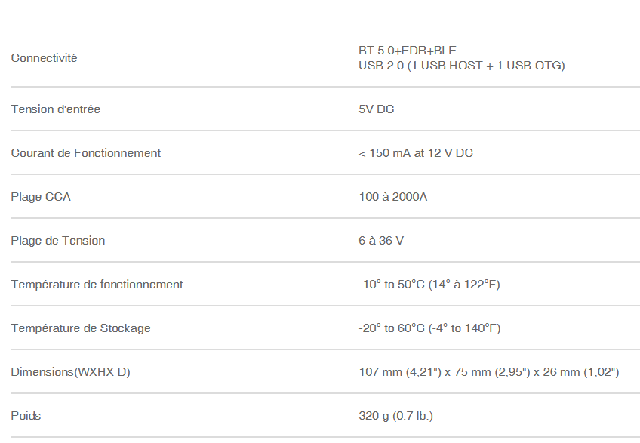
Task: Select the '320 g (0.7 lb.)' weight value
Action: (x=395, y=416)
